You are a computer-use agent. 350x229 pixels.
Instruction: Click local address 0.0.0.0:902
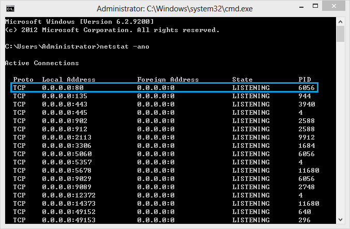pyautogui.click(x=65, y=121)
